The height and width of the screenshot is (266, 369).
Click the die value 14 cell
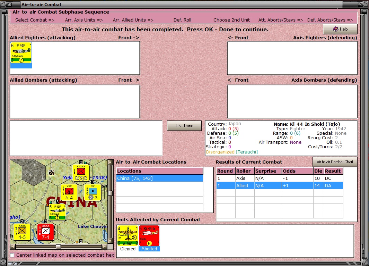pos(318,185)
